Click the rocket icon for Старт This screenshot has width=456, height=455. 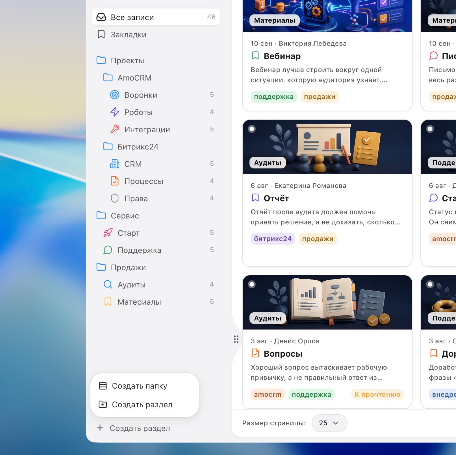click(108, 233)
